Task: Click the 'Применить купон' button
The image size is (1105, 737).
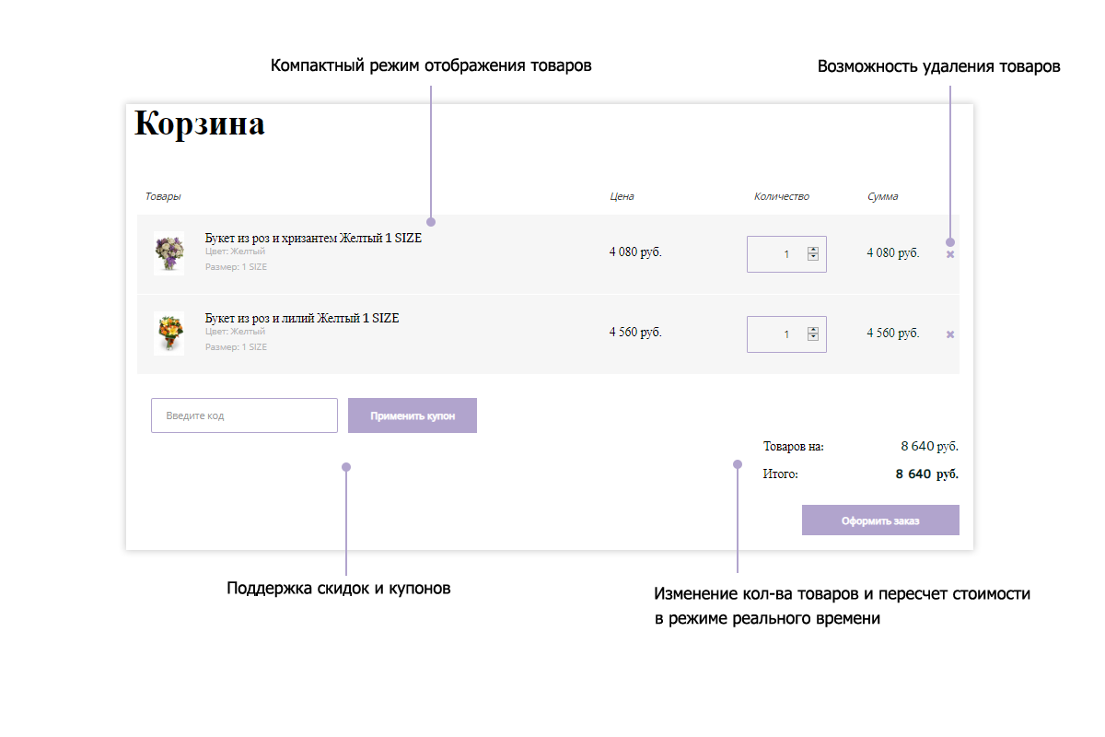Action: point(413,415)
